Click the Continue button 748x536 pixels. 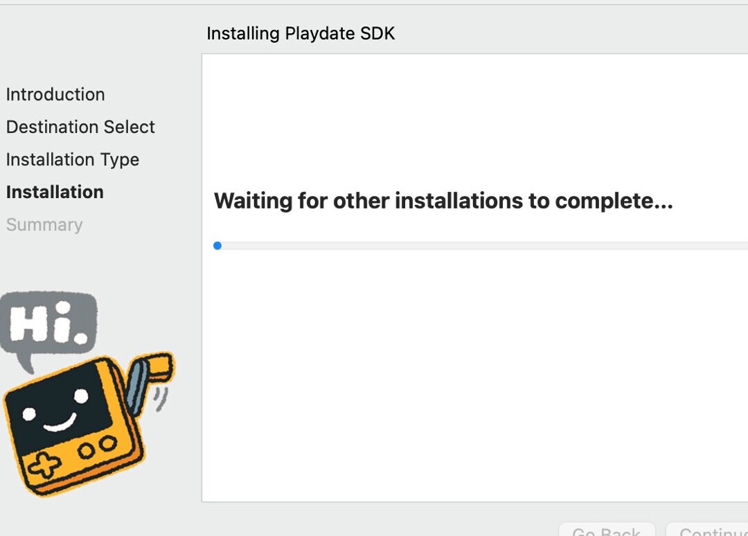pos(707,529)
